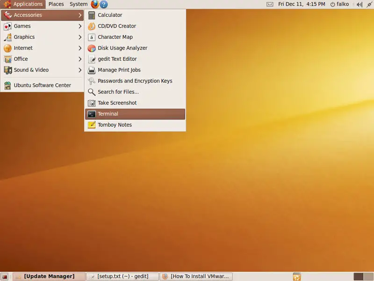The height and width of the screenshot is (281, 374).
Task: Expand the Graphics submenu arrow
Action: point(80,37)
